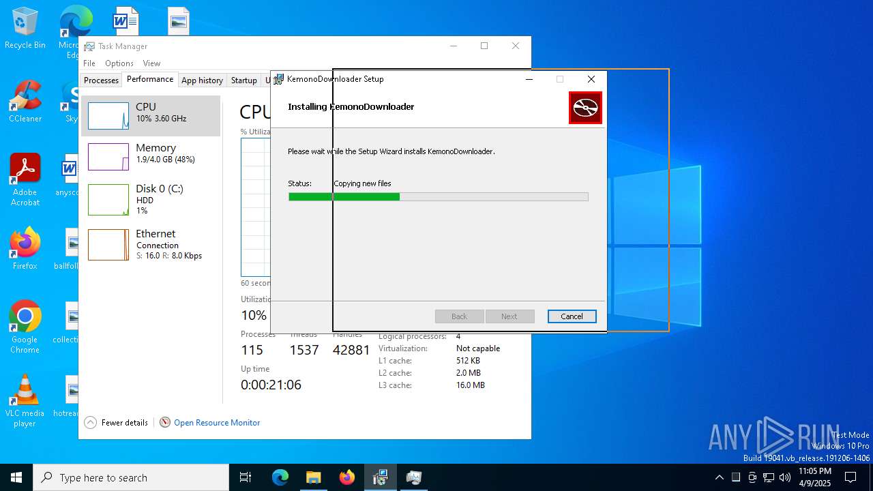
Task: Close the KemonoDownloader Setup window
Action: click(591, 79)
